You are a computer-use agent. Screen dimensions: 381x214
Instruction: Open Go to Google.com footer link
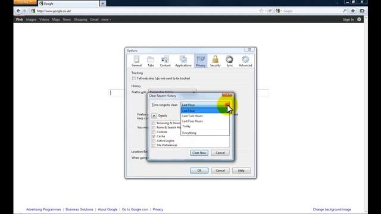click(x=135, y=209)
